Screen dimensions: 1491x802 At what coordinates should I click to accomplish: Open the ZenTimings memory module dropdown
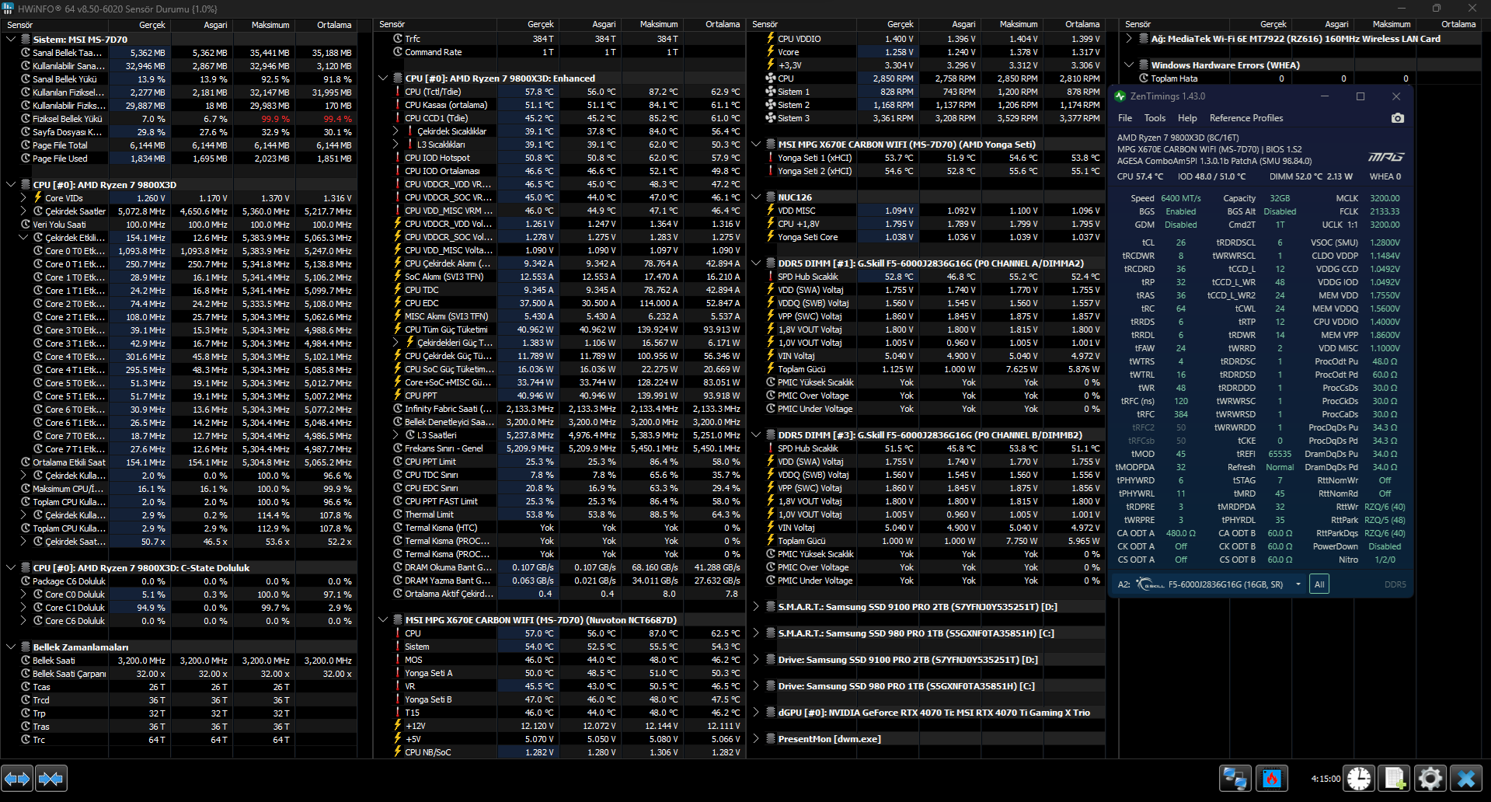pos(1298,584)
